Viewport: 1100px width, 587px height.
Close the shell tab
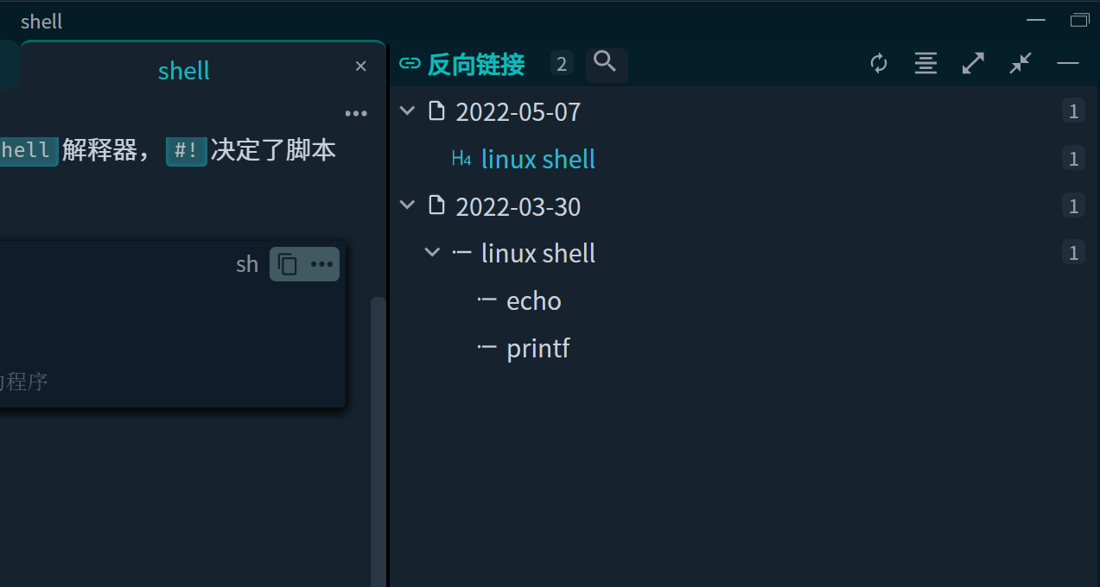coord(361,66)
